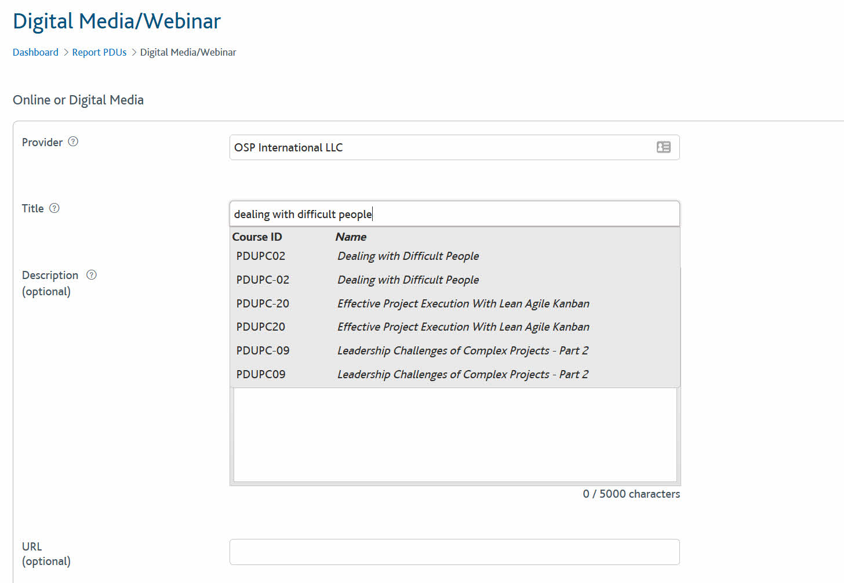Viewport: 844px width, 583px height.
Task: Click the Course ID column header
Action: click(x=257, y=237)
